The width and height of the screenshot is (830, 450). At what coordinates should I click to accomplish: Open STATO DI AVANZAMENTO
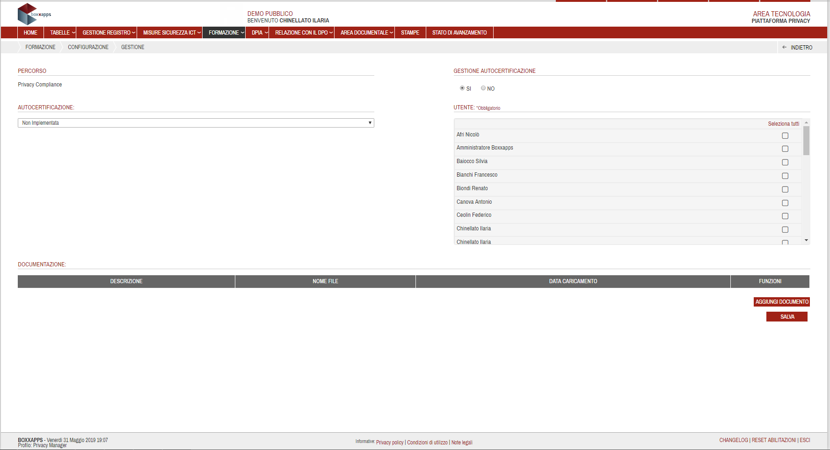coord(459,33)
